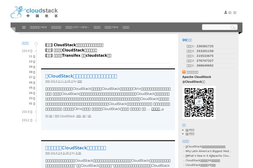Open the first announcement beginning with CloudStack
253x168 pixels.
tap(74, 45)
